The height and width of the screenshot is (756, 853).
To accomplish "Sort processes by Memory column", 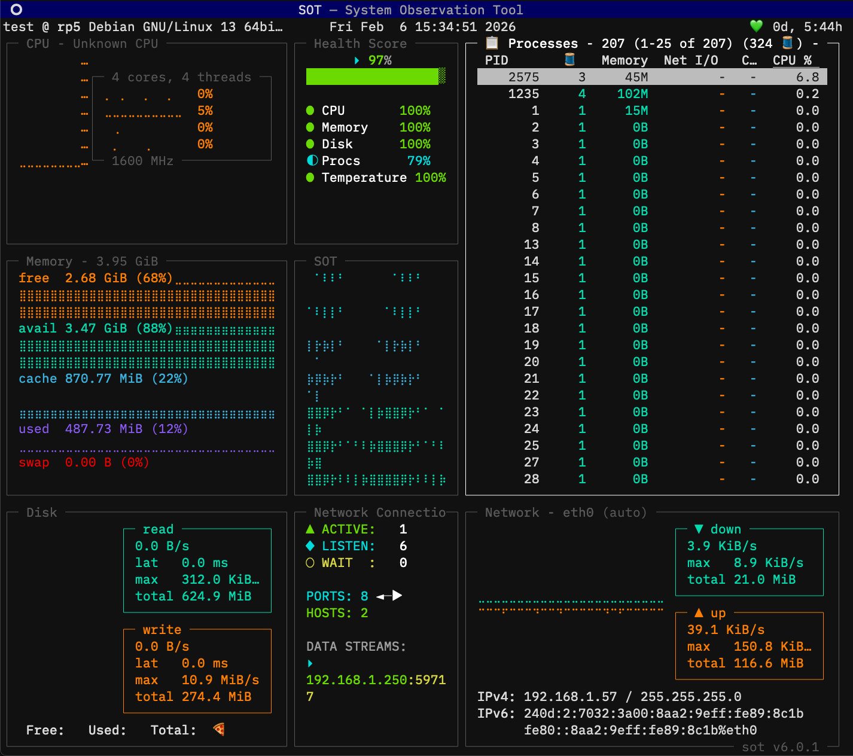I will [x=624, y=60].
